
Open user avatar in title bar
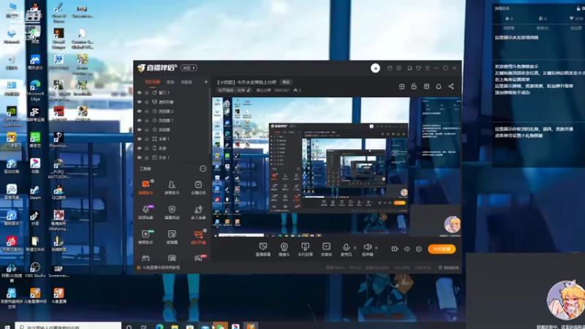pos(375,68)
